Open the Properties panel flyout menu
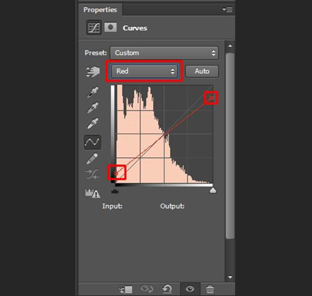The width and height of the screenshot is (312, 296). point(227,10)
